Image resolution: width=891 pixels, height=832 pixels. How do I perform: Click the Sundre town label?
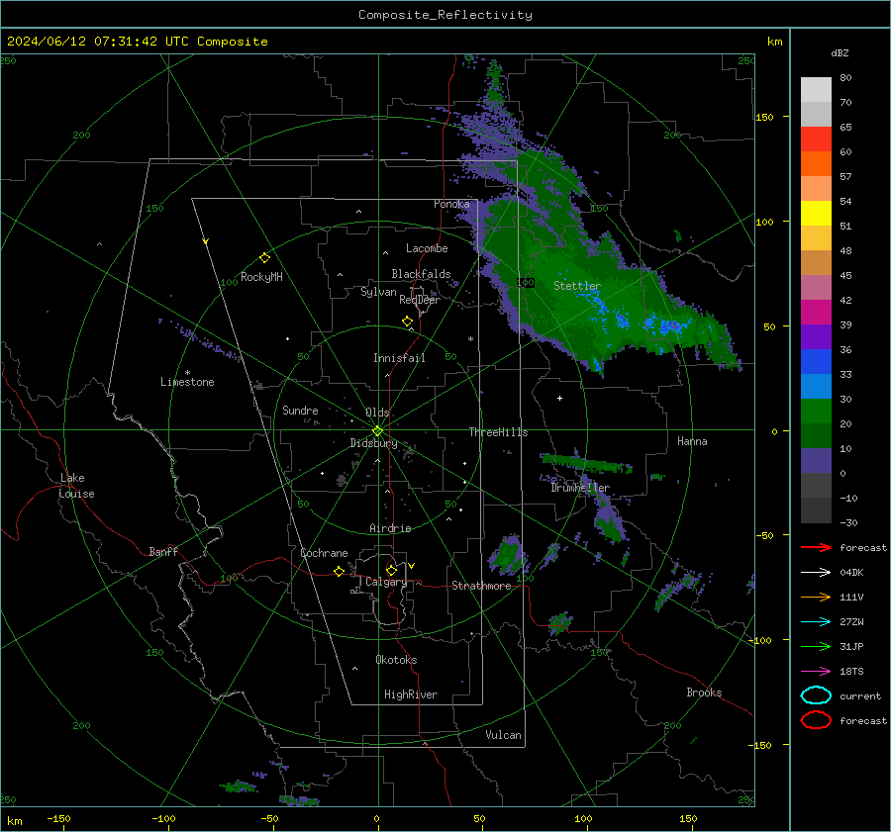pyautogui.click(x=300, y=410)
